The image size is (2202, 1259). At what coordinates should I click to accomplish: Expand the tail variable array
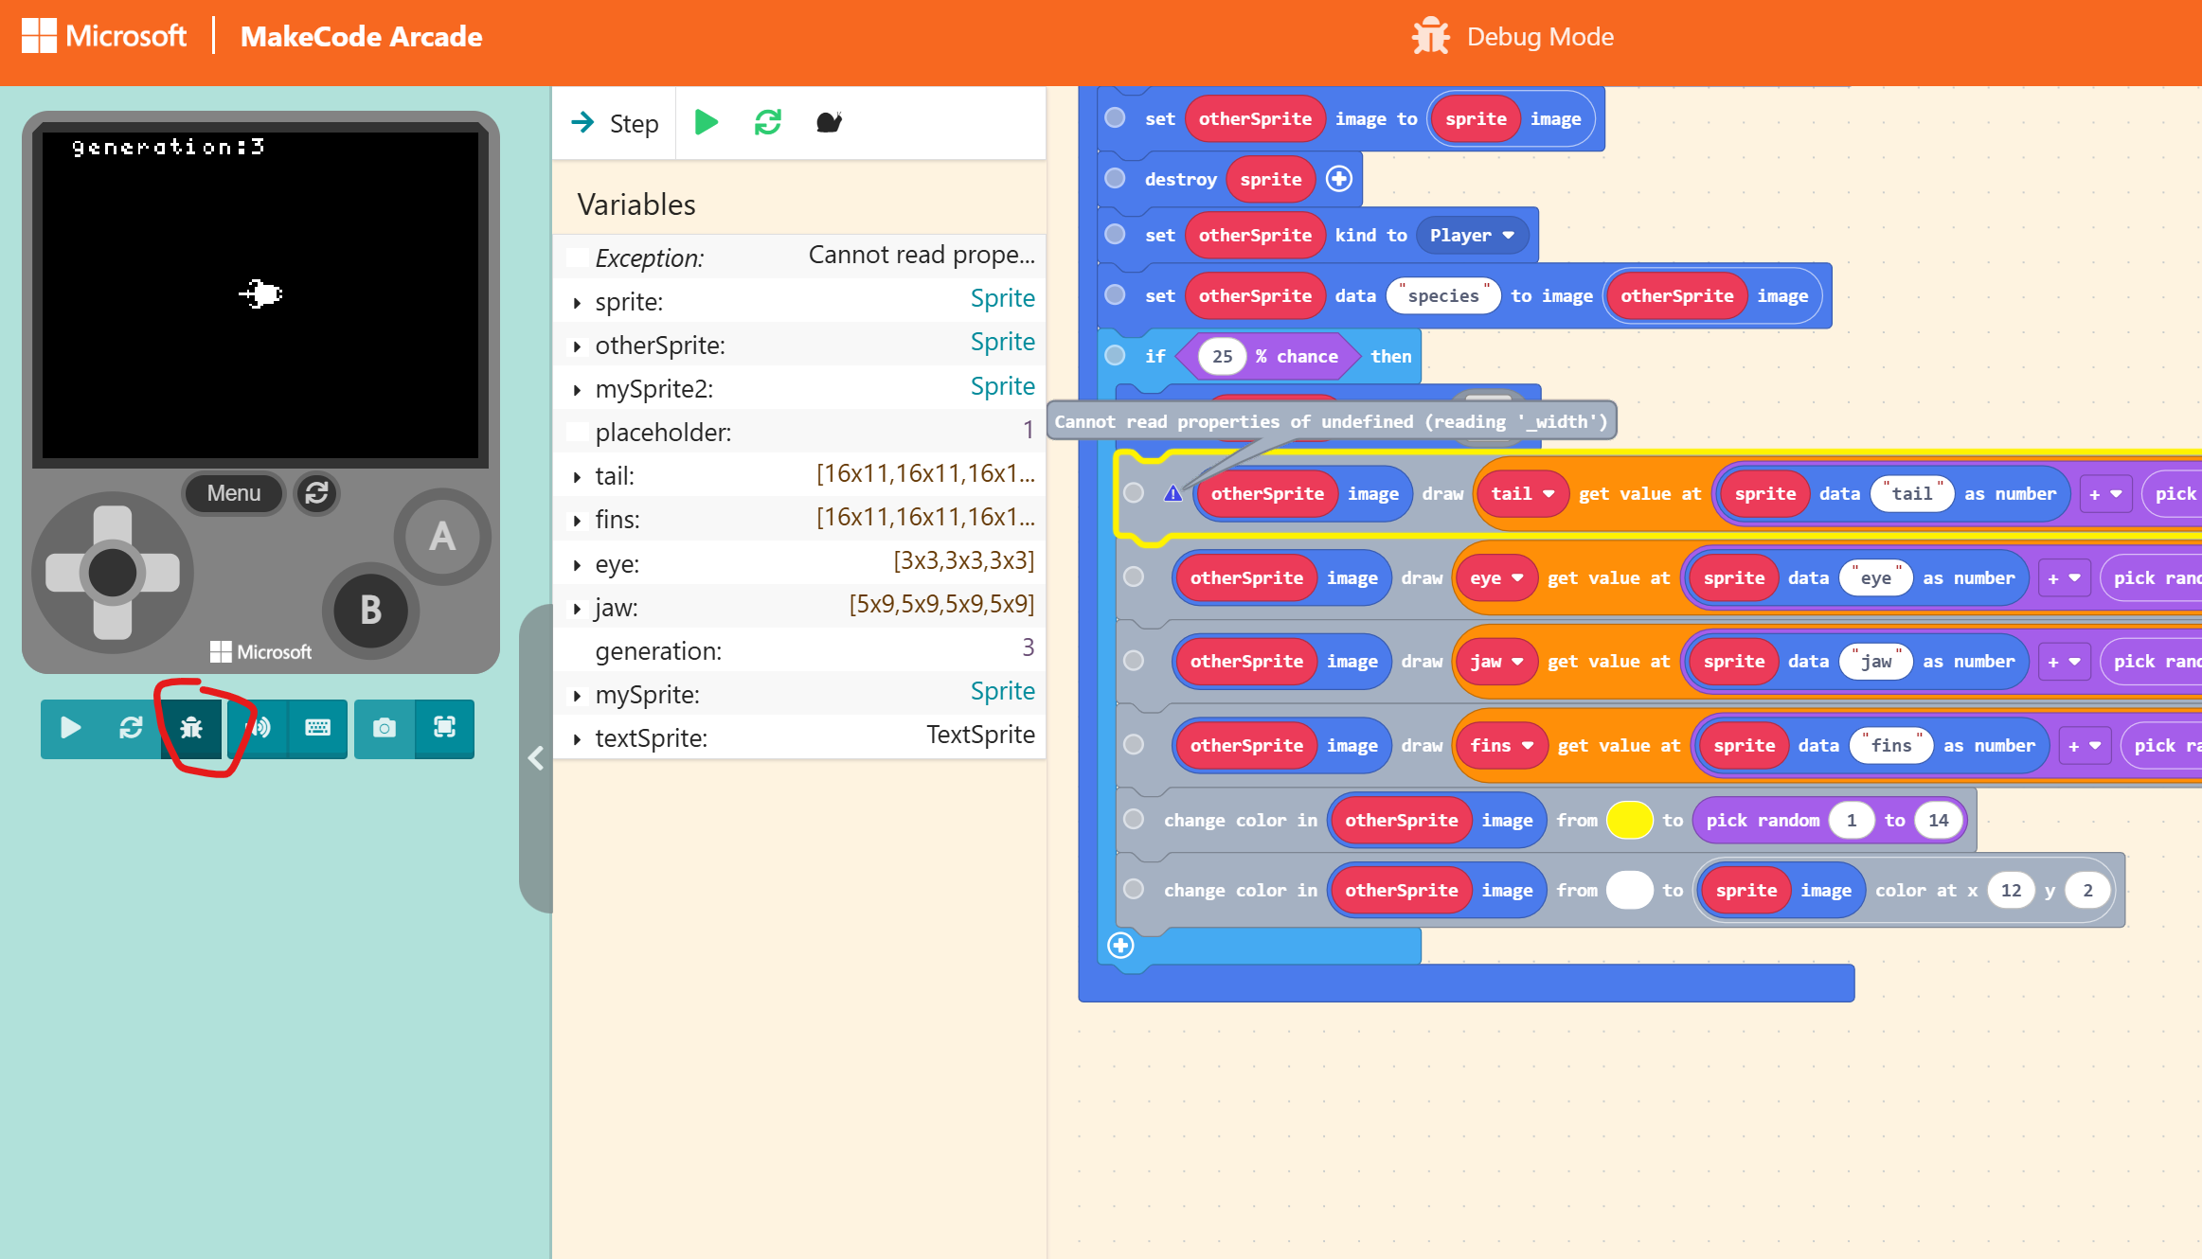point(577,477)
